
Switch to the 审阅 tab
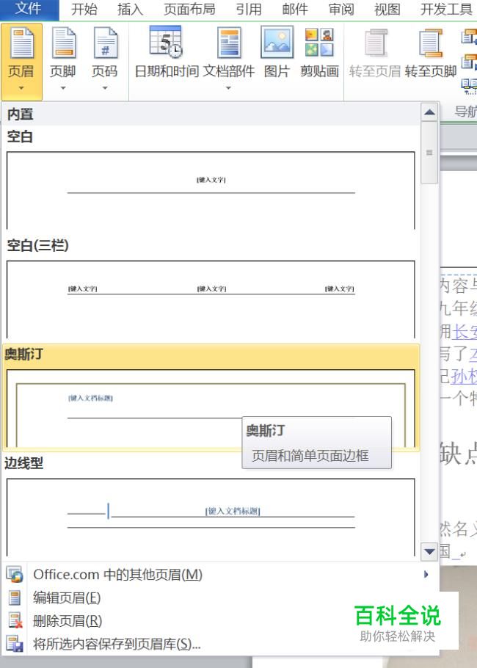(341, 10)
